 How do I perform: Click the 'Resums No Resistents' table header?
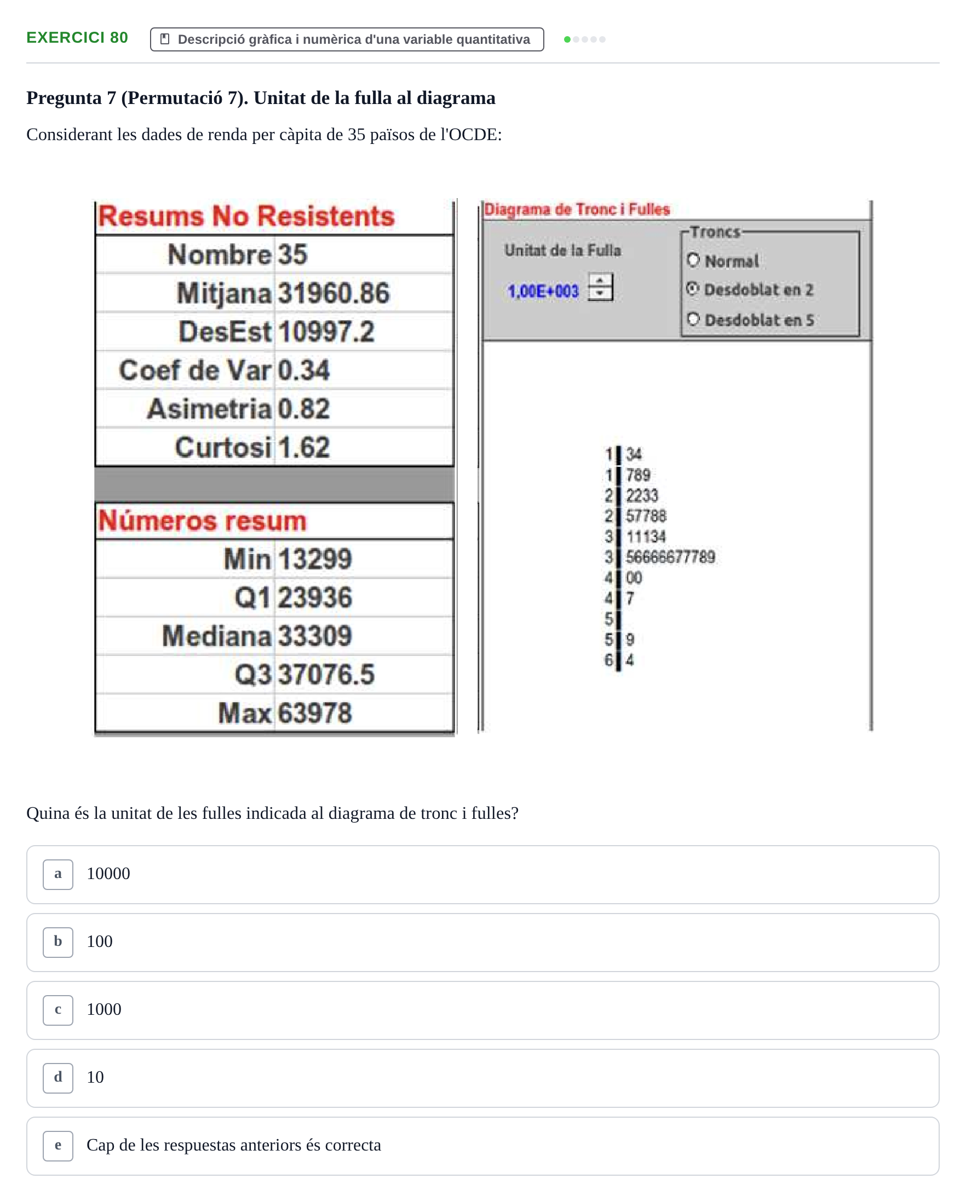246,216
